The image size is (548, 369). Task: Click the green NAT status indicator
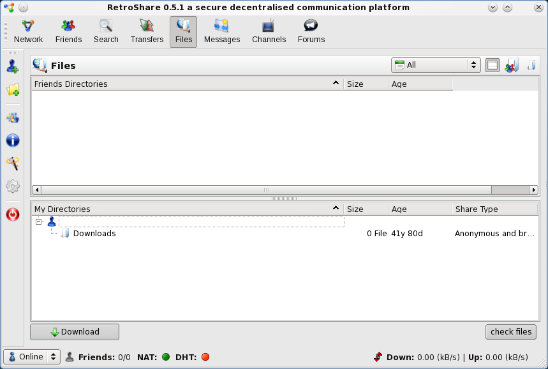[x=166, y=357]
